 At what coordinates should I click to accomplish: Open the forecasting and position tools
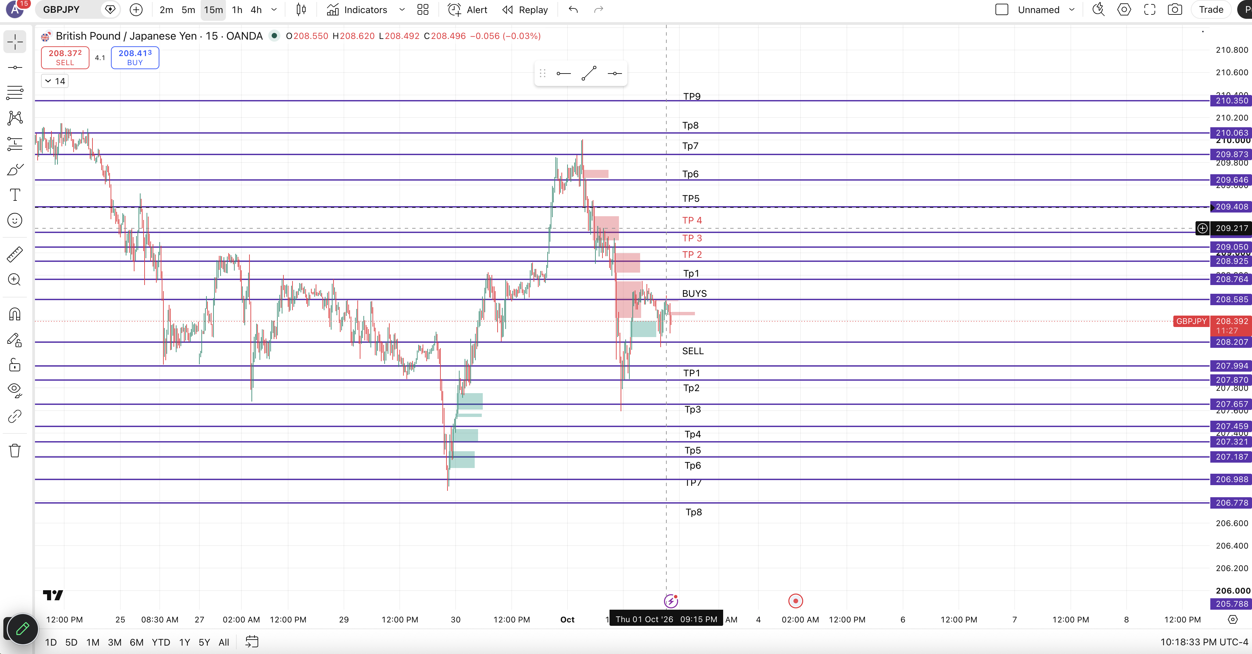pyautogui.click(x=15, y=144)
